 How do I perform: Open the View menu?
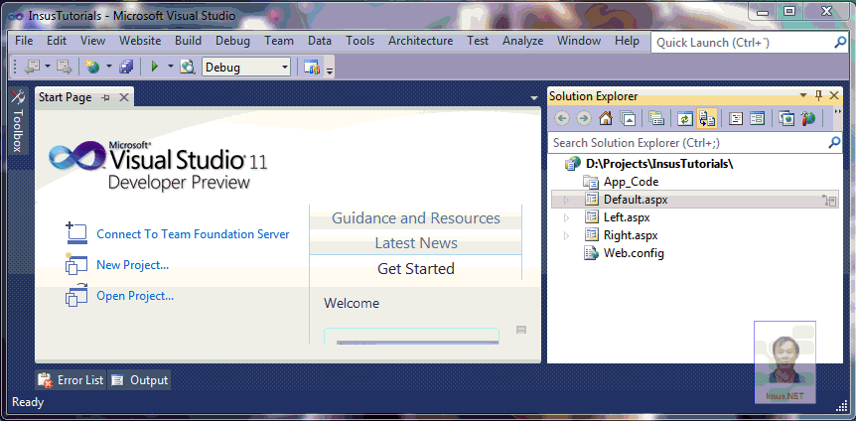(92, 41)
